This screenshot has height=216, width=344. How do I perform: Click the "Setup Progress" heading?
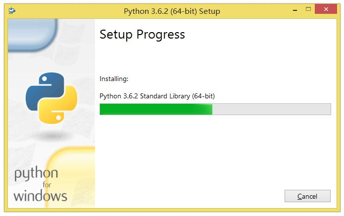coord(142,35)
